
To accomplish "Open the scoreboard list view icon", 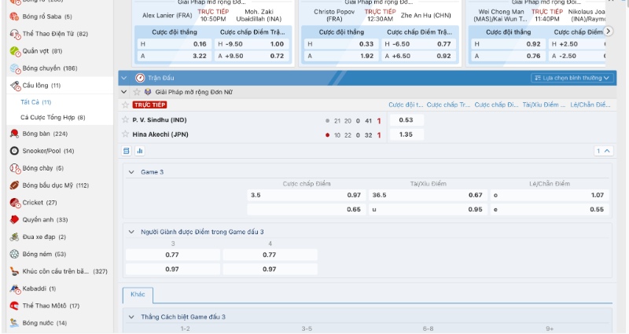I will coord(127,151).
